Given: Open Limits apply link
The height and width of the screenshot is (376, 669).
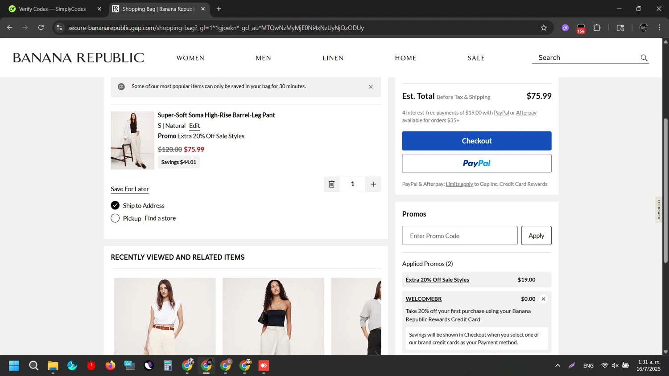Looking at the screenshot, I should click(x=459, y=184).
